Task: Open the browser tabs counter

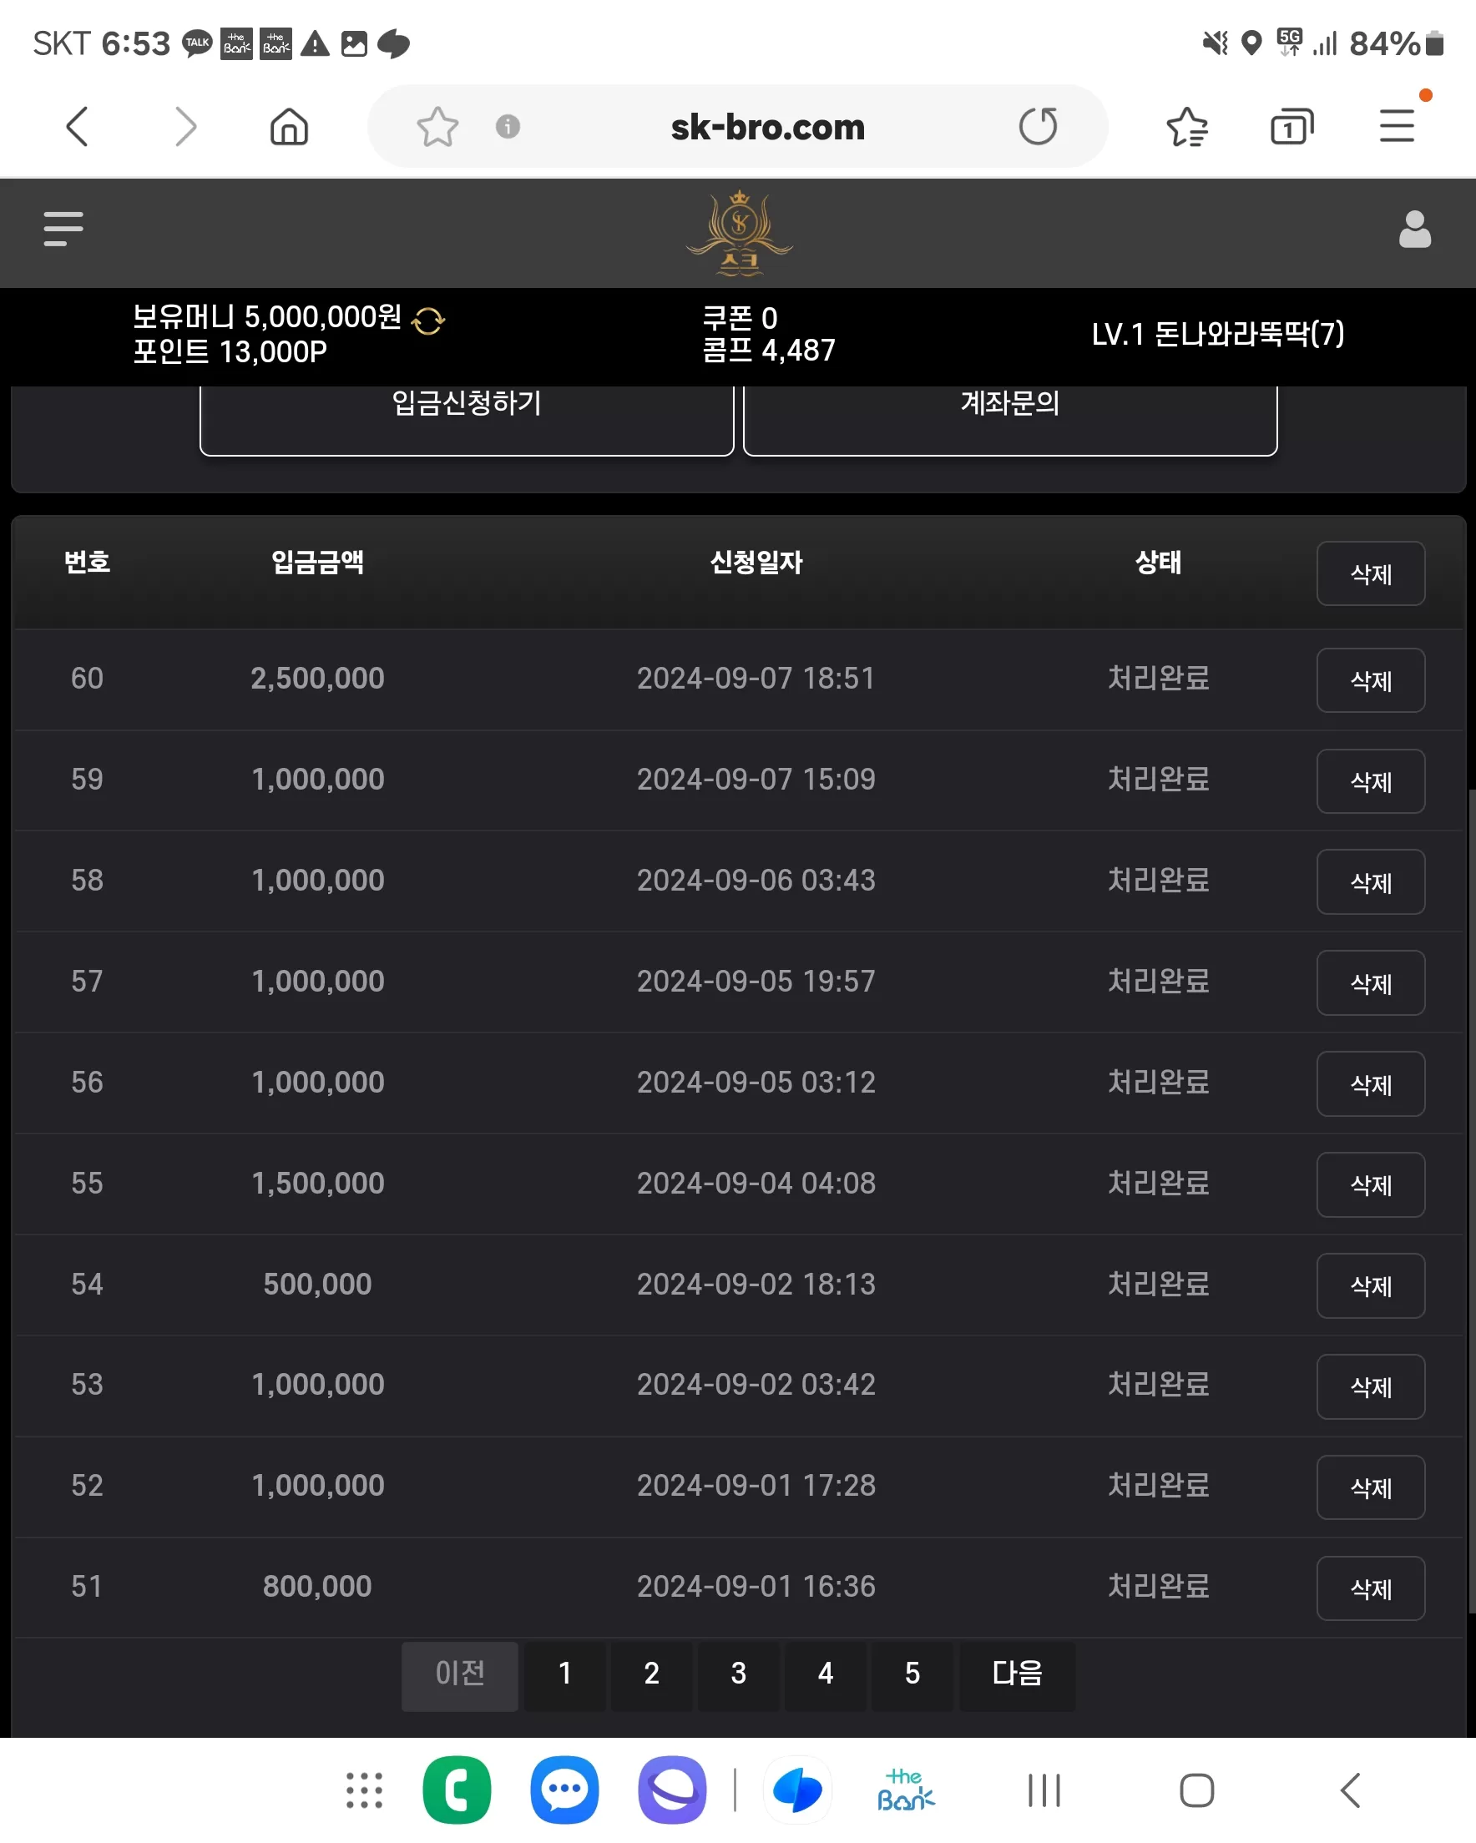Action: tap(1291, 127)
